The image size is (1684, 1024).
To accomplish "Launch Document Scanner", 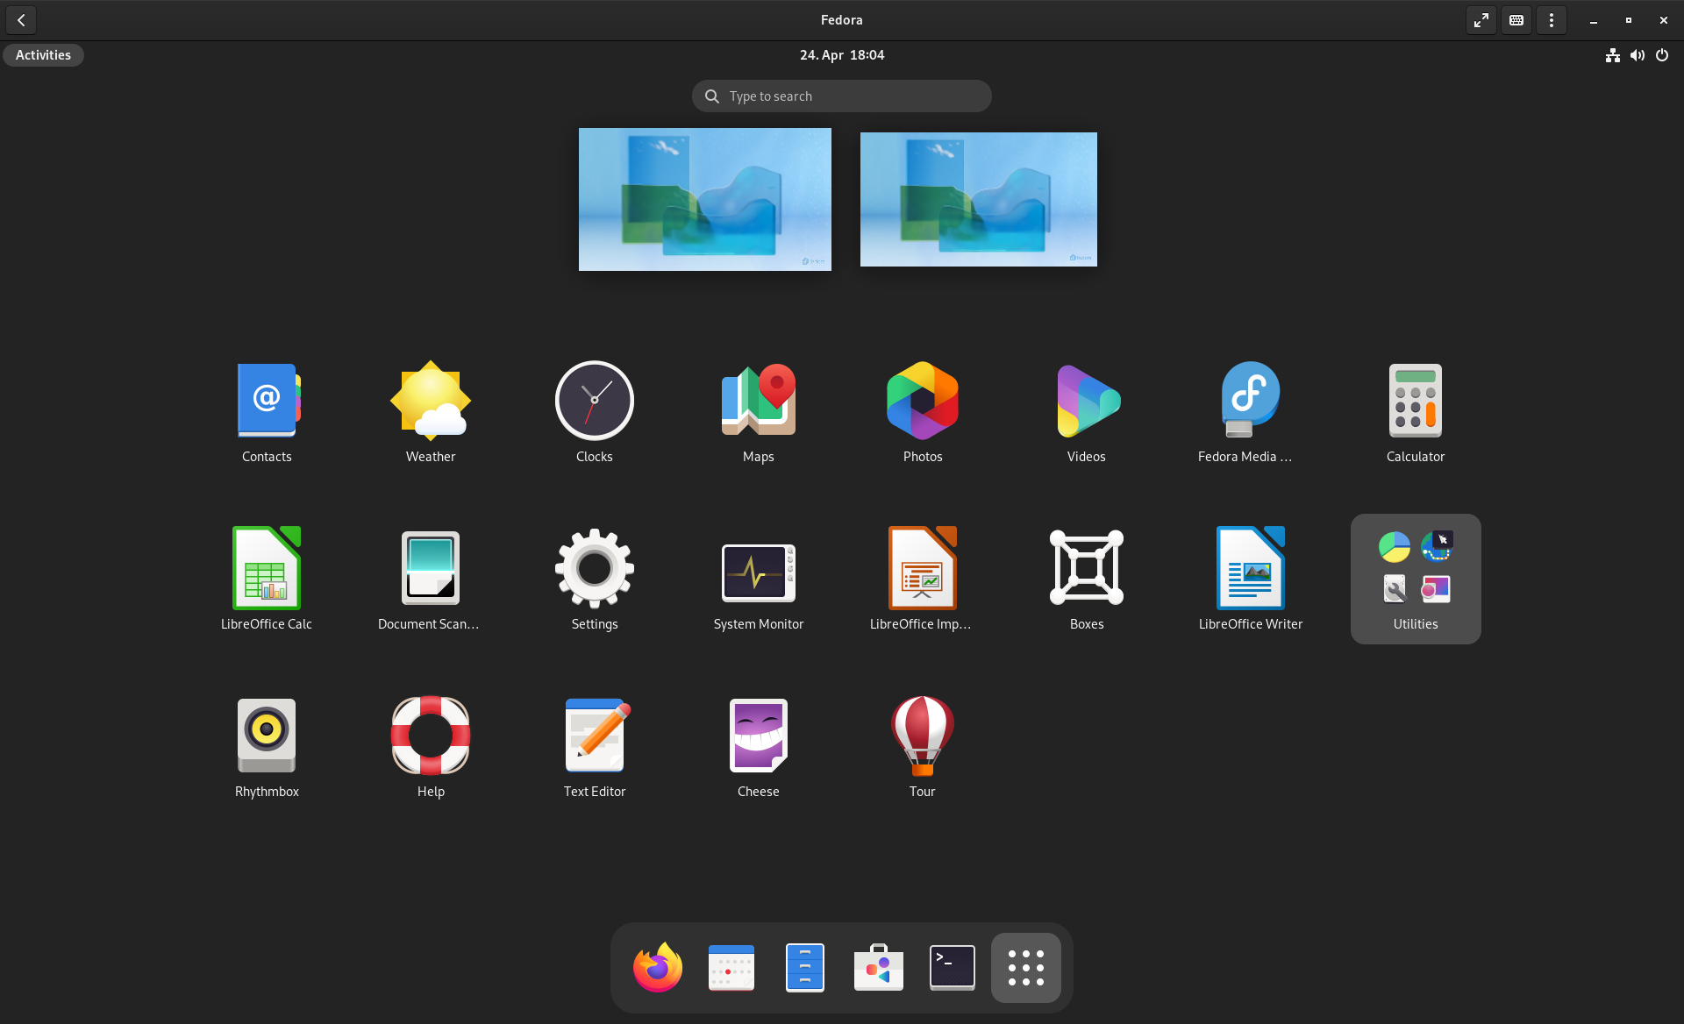I will (x=431, y=579).
